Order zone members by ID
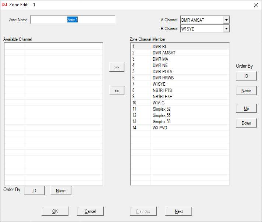Viewport: 262px width, 222px height. click(246, 76)
